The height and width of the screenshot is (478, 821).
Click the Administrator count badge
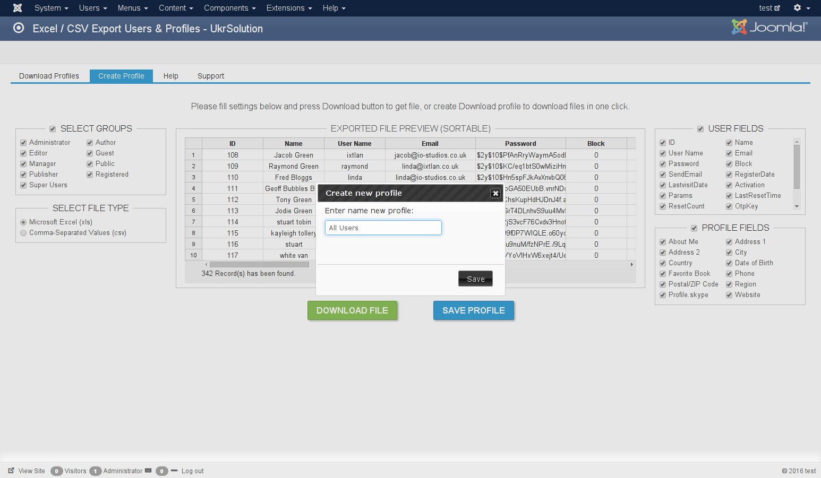[96, 471]
